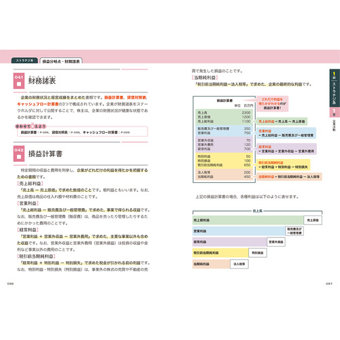Check the box under number 041
340x340 pixels.
coord(19,84)
